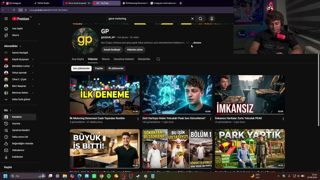Expand the Abonelikler section chevron
Viewport: 320px width, 180px height.
(20, 46)
